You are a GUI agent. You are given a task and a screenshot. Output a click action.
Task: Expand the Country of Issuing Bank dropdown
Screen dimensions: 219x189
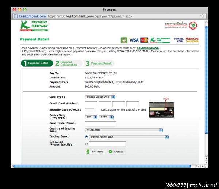coord(124,130)
